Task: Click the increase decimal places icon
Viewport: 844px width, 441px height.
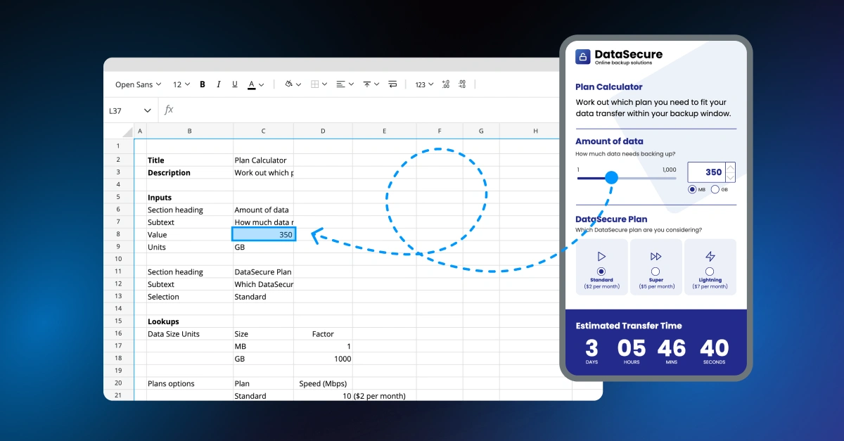Action: (x=446, y=84)
